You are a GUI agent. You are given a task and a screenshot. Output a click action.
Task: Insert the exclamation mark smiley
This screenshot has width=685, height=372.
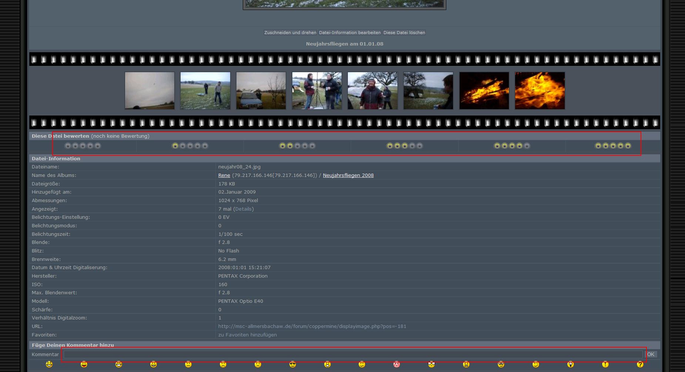605,365
